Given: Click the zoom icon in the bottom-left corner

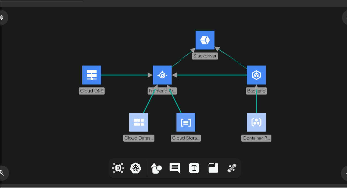Looking at the screenshot, I should click(x=2, y=173).
